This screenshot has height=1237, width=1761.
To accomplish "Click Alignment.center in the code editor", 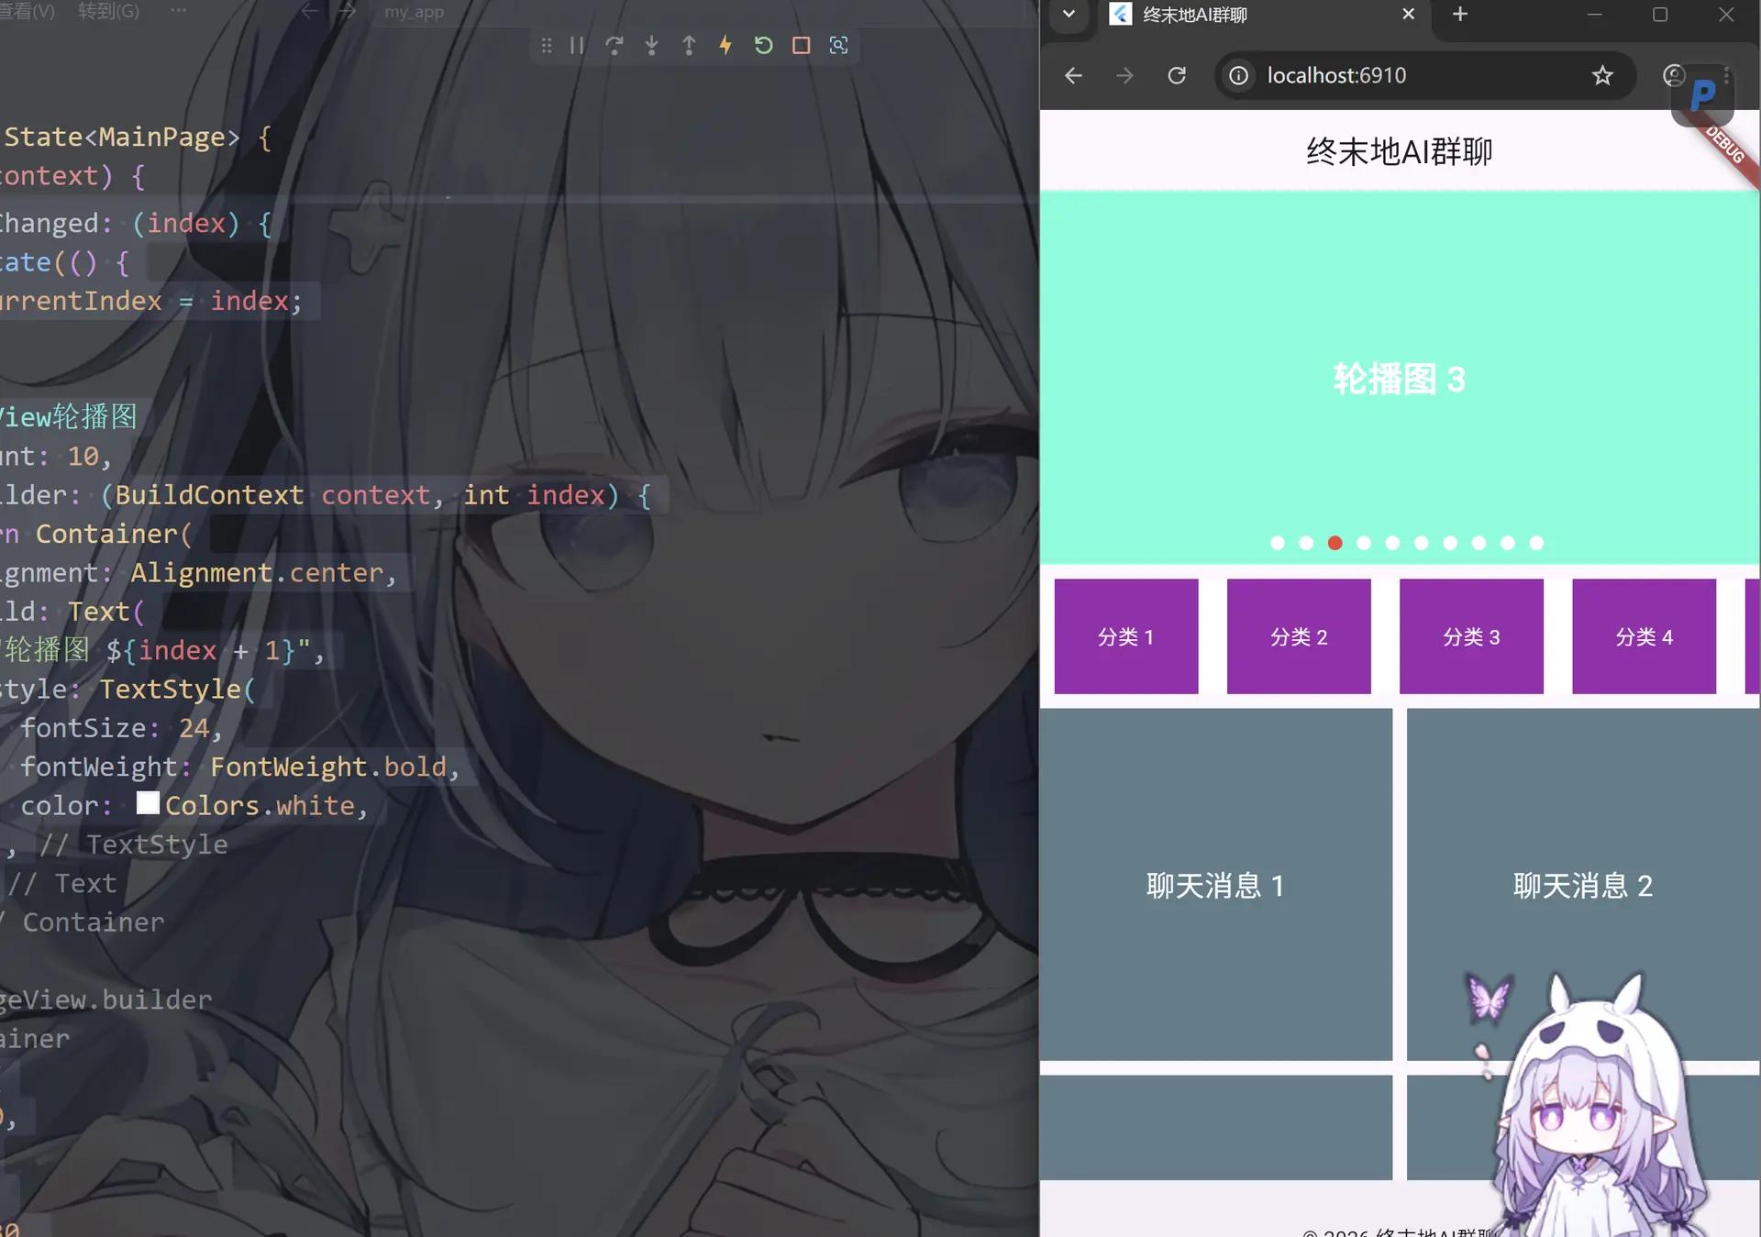I will point(257,573).
